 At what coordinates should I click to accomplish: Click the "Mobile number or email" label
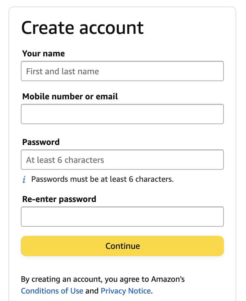click(x=70, y=96)
